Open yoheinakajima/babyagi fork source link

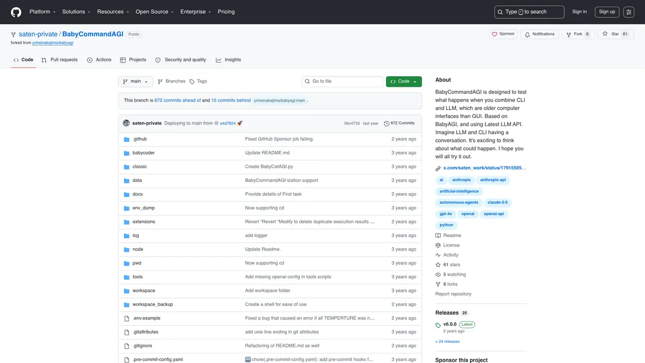pos(53,43)
